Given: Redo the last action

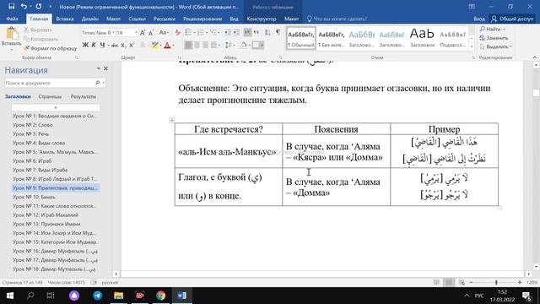Looking at the screenshot, I should click(x=38, y=6).
